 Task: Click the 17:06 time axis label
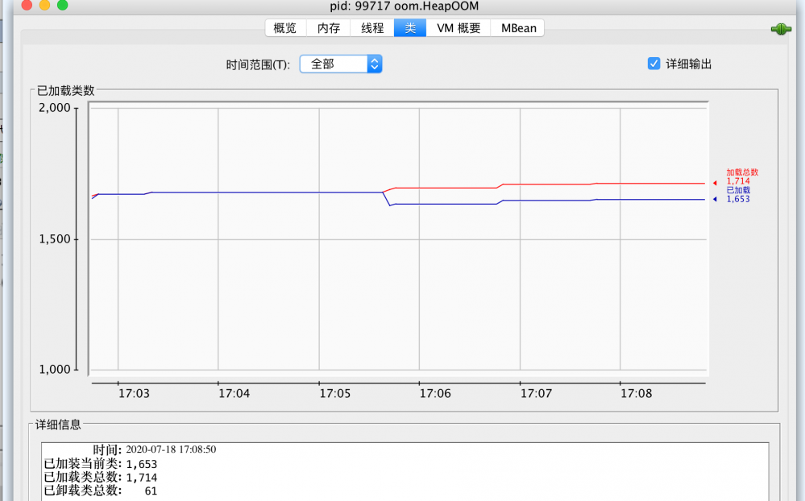tap(435, 394)
